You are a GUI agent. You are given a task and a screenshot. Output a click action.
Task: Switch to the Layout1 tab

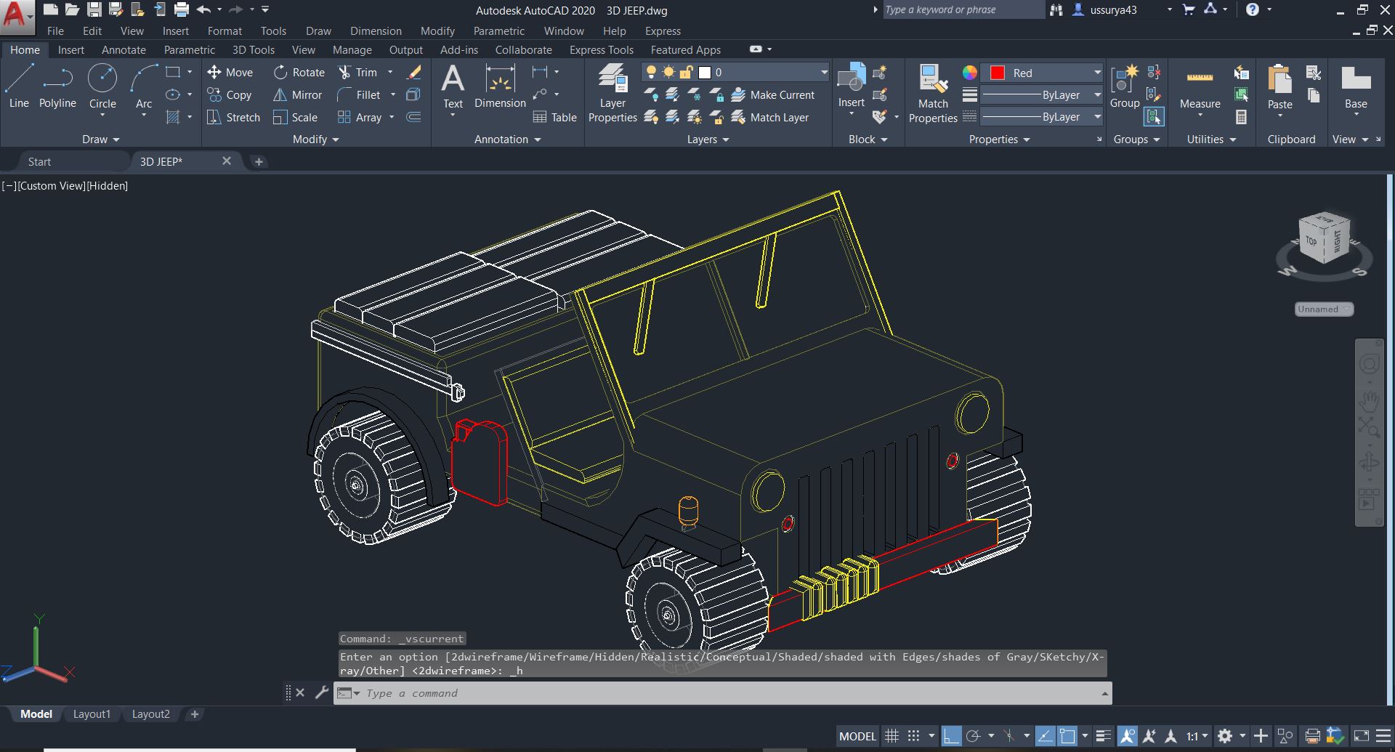(92, 713)
